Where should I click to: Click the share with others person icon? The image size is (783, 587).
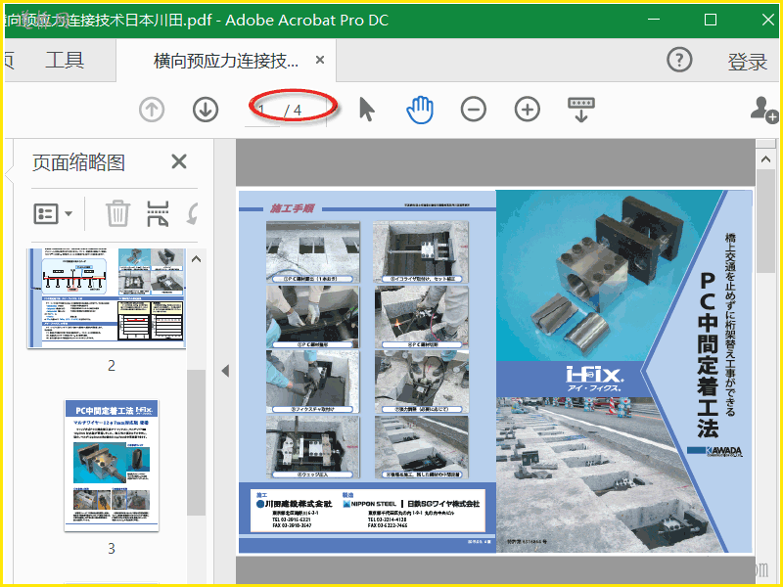pyautogui.click(x=763, y=110)
